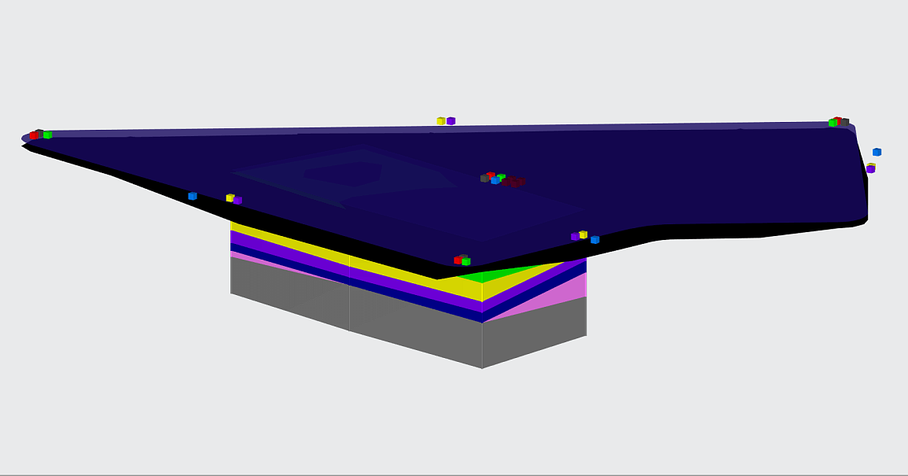This screenshot has height=476, width=908.
Task: Click the lone blue cube on the left edge
Action: click(x=192, y=196)
